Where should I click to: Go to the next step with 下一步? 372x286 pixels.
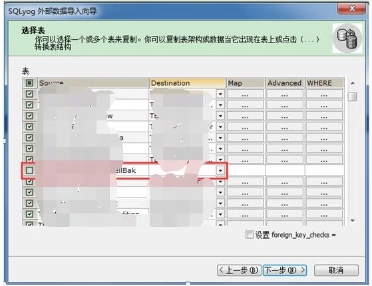(x=285, y=270)
